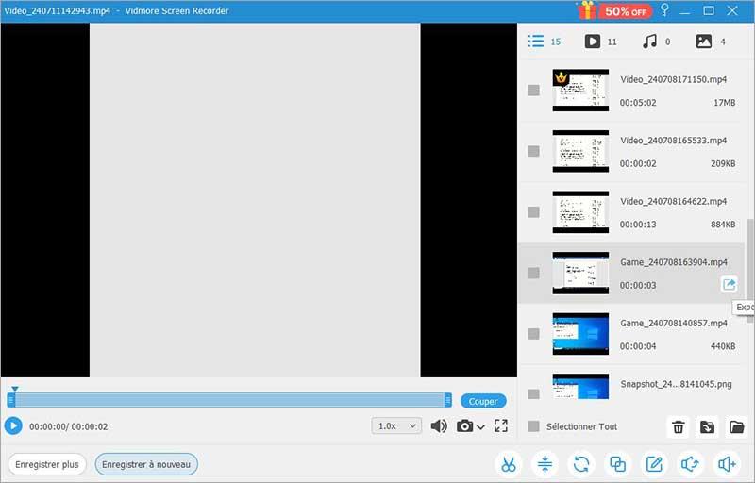Screen dimensions: 755x483
Task: Check the box for Video_240708165533.mp4
Action: point(533,151)
